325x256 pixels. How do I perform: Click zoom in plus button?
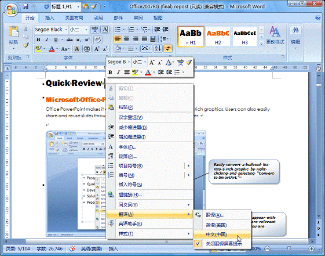311,248
